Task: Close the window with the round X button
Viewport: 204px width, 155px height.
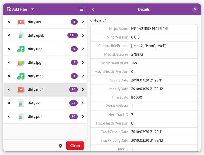Action: click(195, 9)
